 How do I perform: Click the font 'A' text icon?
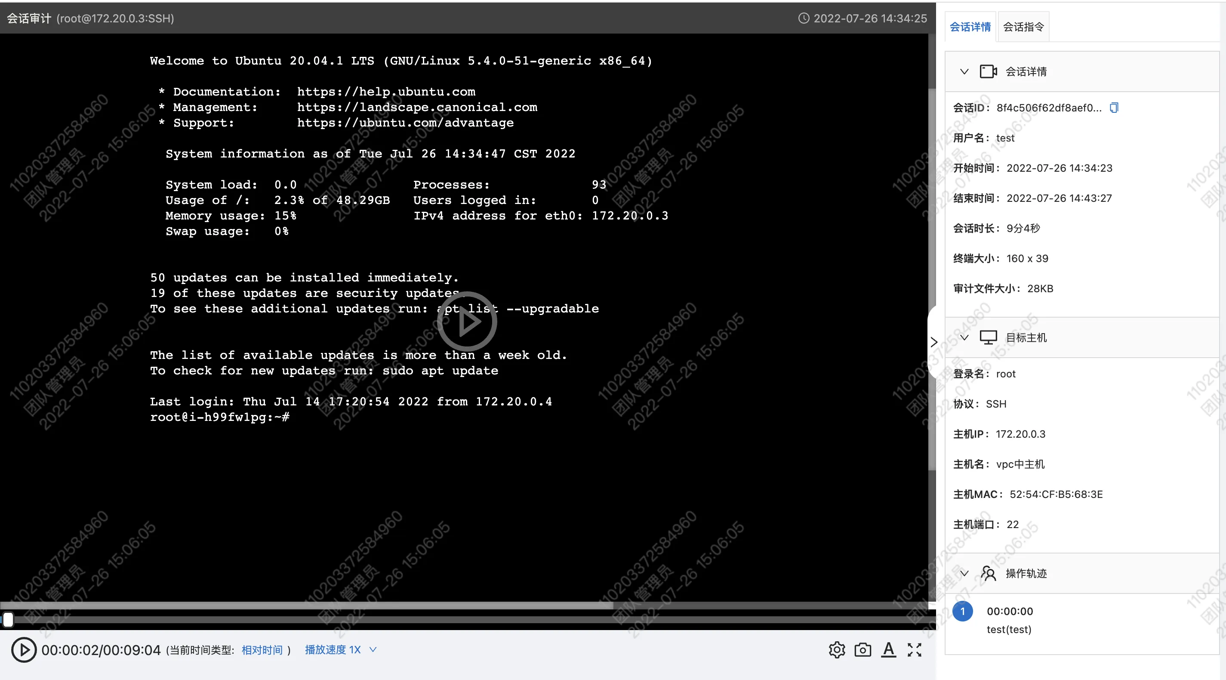pyautogui.click(x=888, y=650)
